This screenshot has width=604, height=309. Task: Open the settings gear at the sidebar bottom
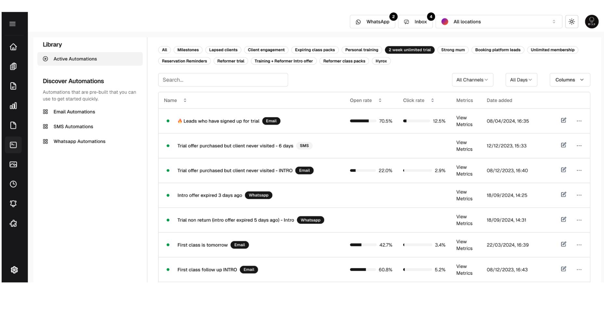coord(14,270)
